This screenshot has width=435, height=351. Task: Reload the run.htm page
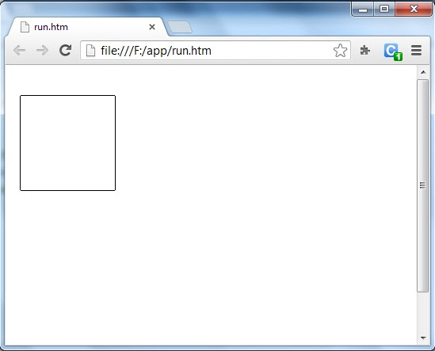pyautogui.click(x=66, y=50)
